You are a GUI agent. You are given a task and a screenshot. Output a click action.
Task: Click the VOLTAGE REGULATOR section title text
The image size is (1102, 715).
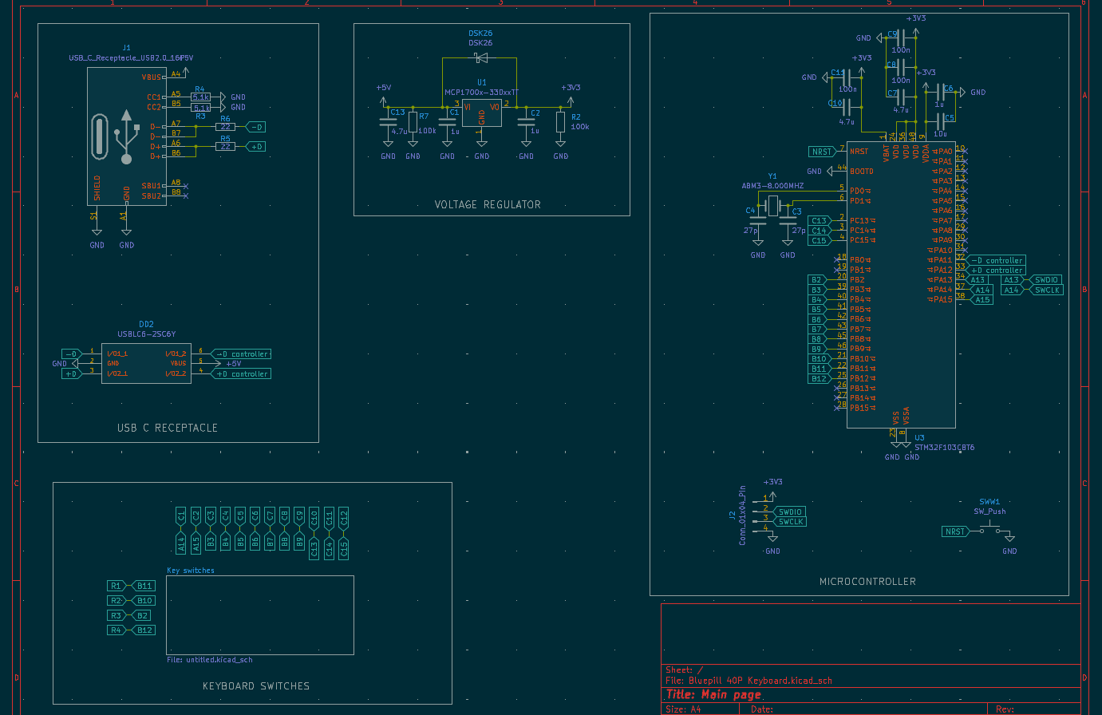tap(487, 205)
